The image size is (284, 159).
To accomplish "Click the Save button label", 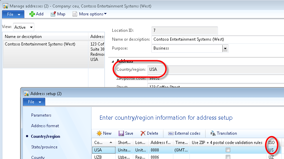I will (129, 133).
